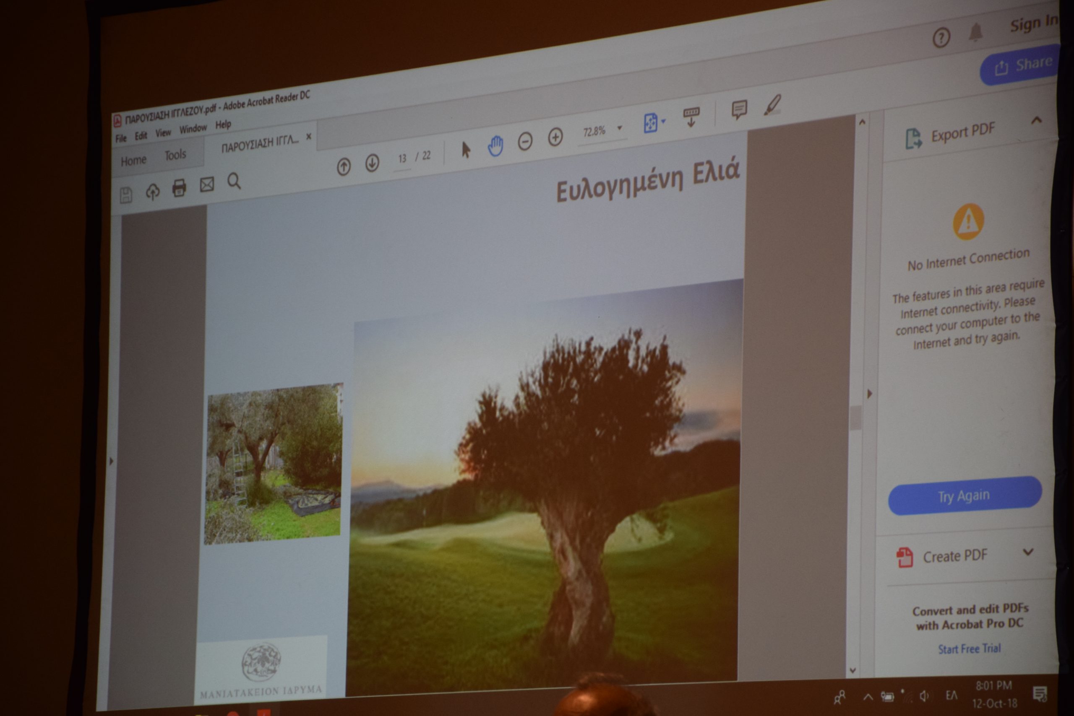Send file by email envelope icon
The width and height of the screenshot is (1074, 716).
207,184
